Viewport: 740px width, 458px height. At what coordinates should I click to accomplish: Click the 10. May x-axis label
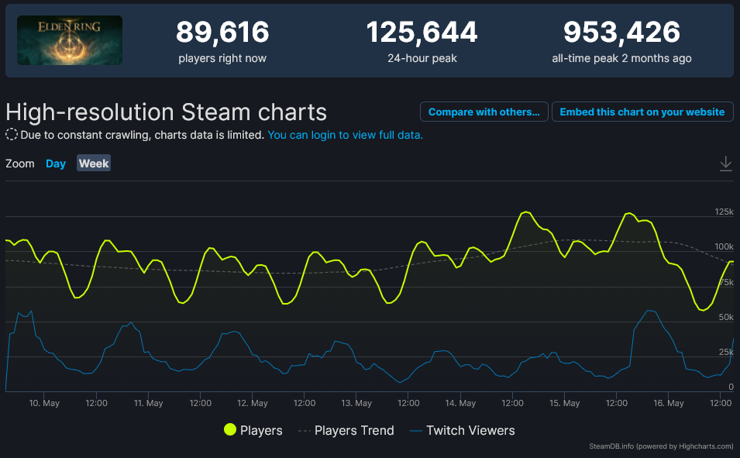click(x=44, y=403)
